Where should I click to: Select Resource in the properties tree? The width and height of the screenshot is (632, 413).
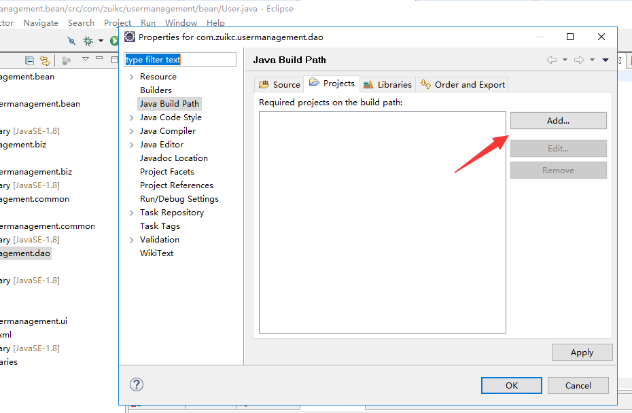(x=158, y=77)
